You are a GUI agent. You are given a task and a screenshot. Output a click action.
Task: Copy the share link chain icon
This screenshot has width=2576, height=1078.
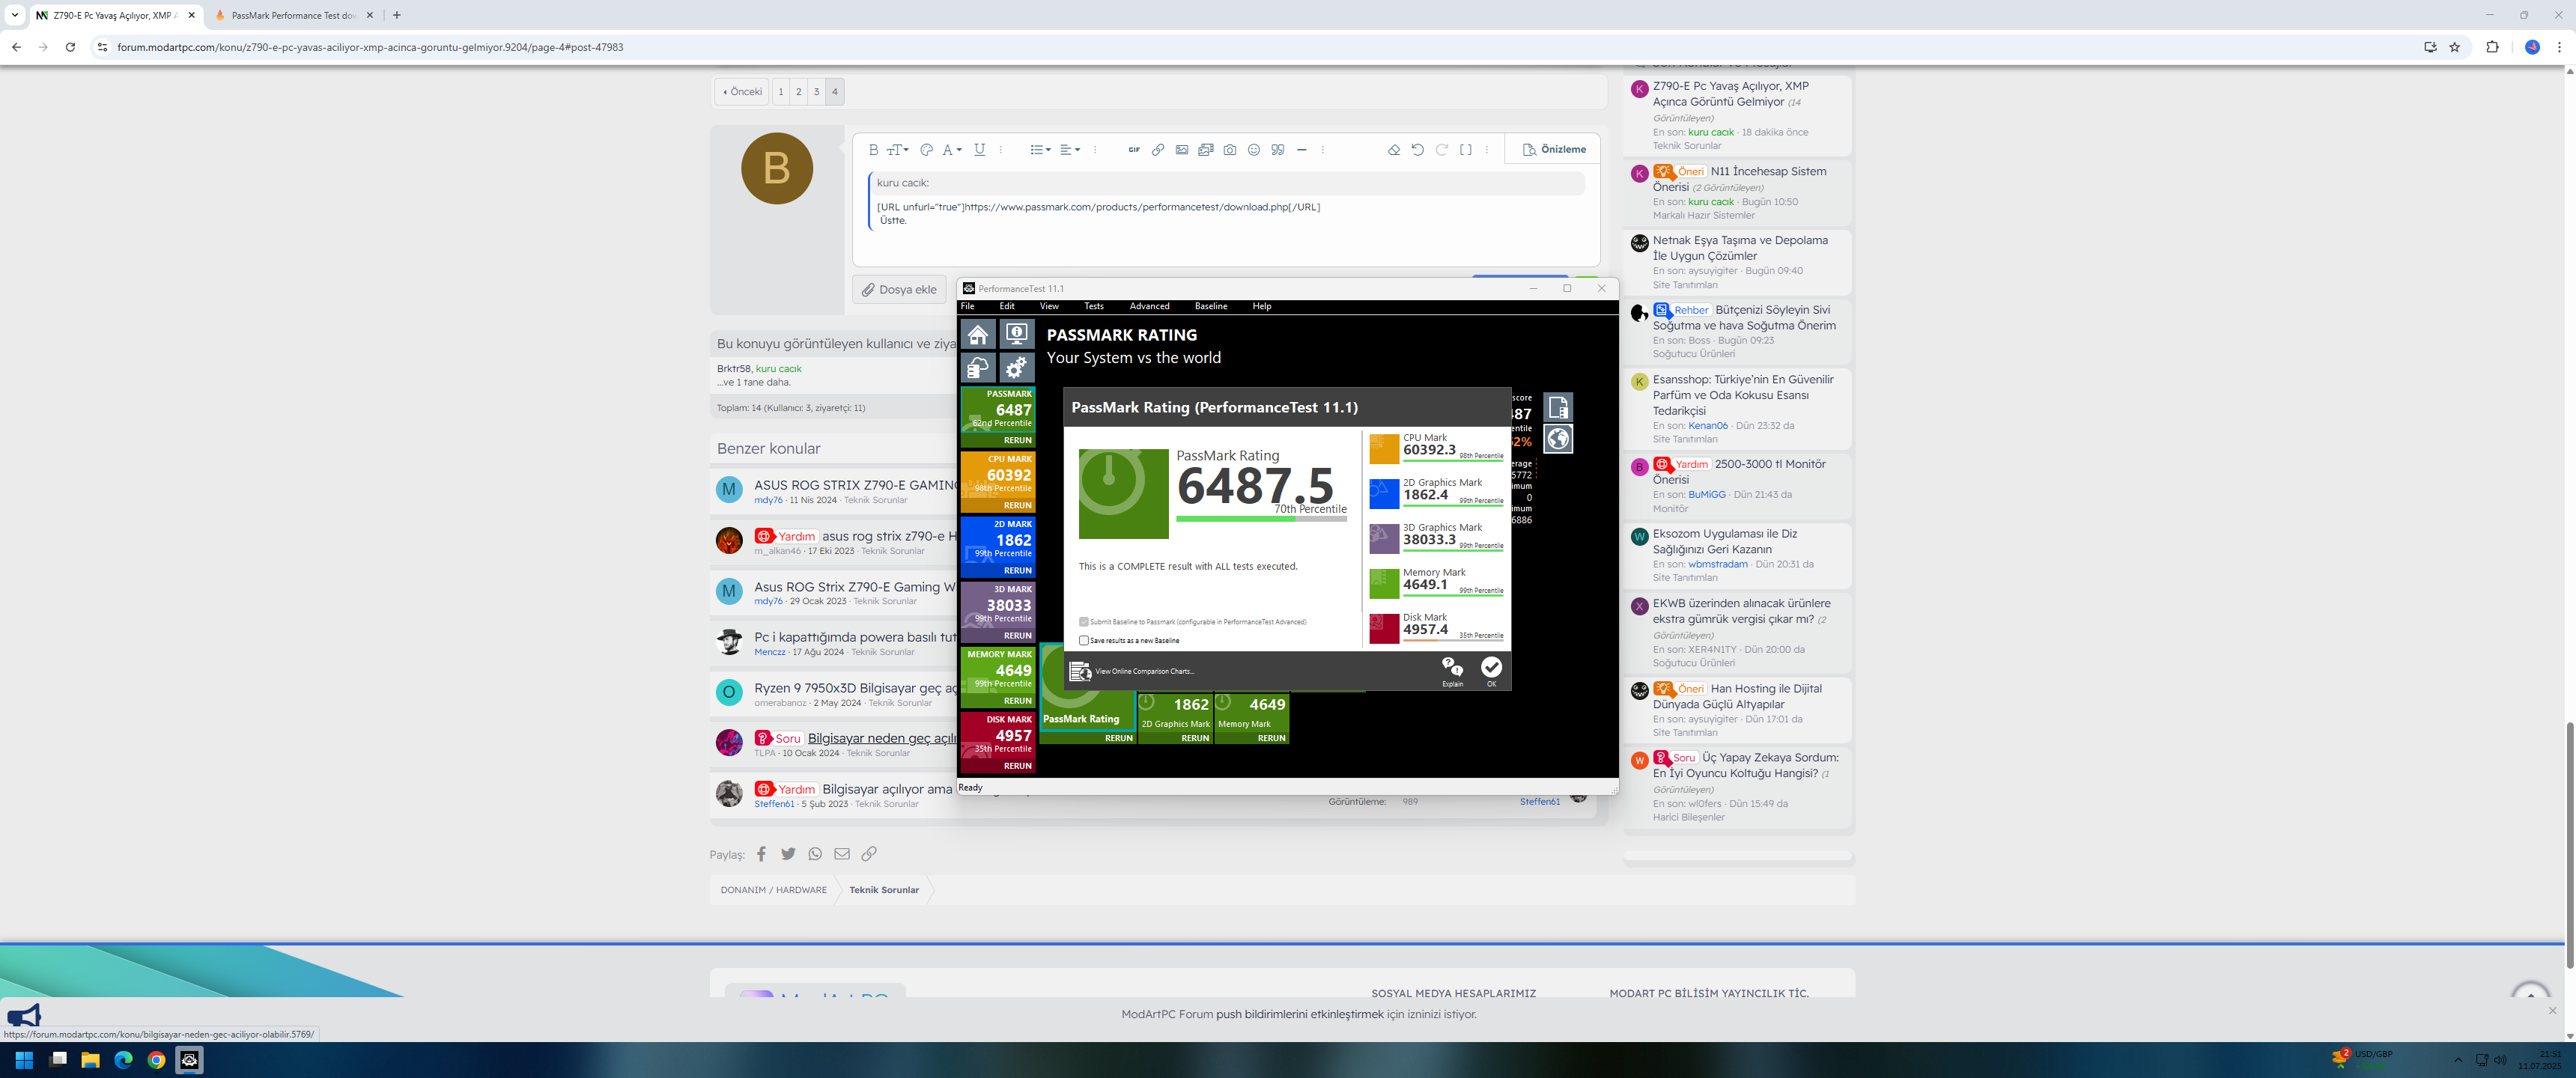tap(869, 854)
